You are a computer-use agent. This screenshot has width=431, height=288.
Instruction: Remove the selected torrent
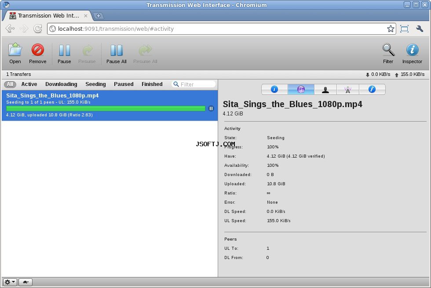(x=38, y=54)
